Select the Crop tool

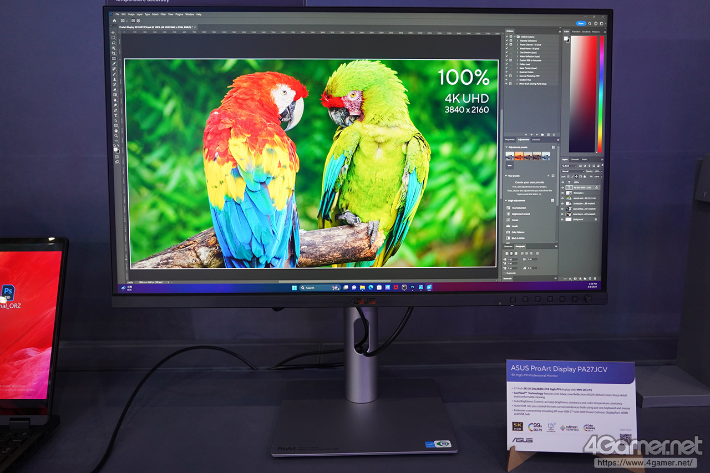click(x=114, y=53)
